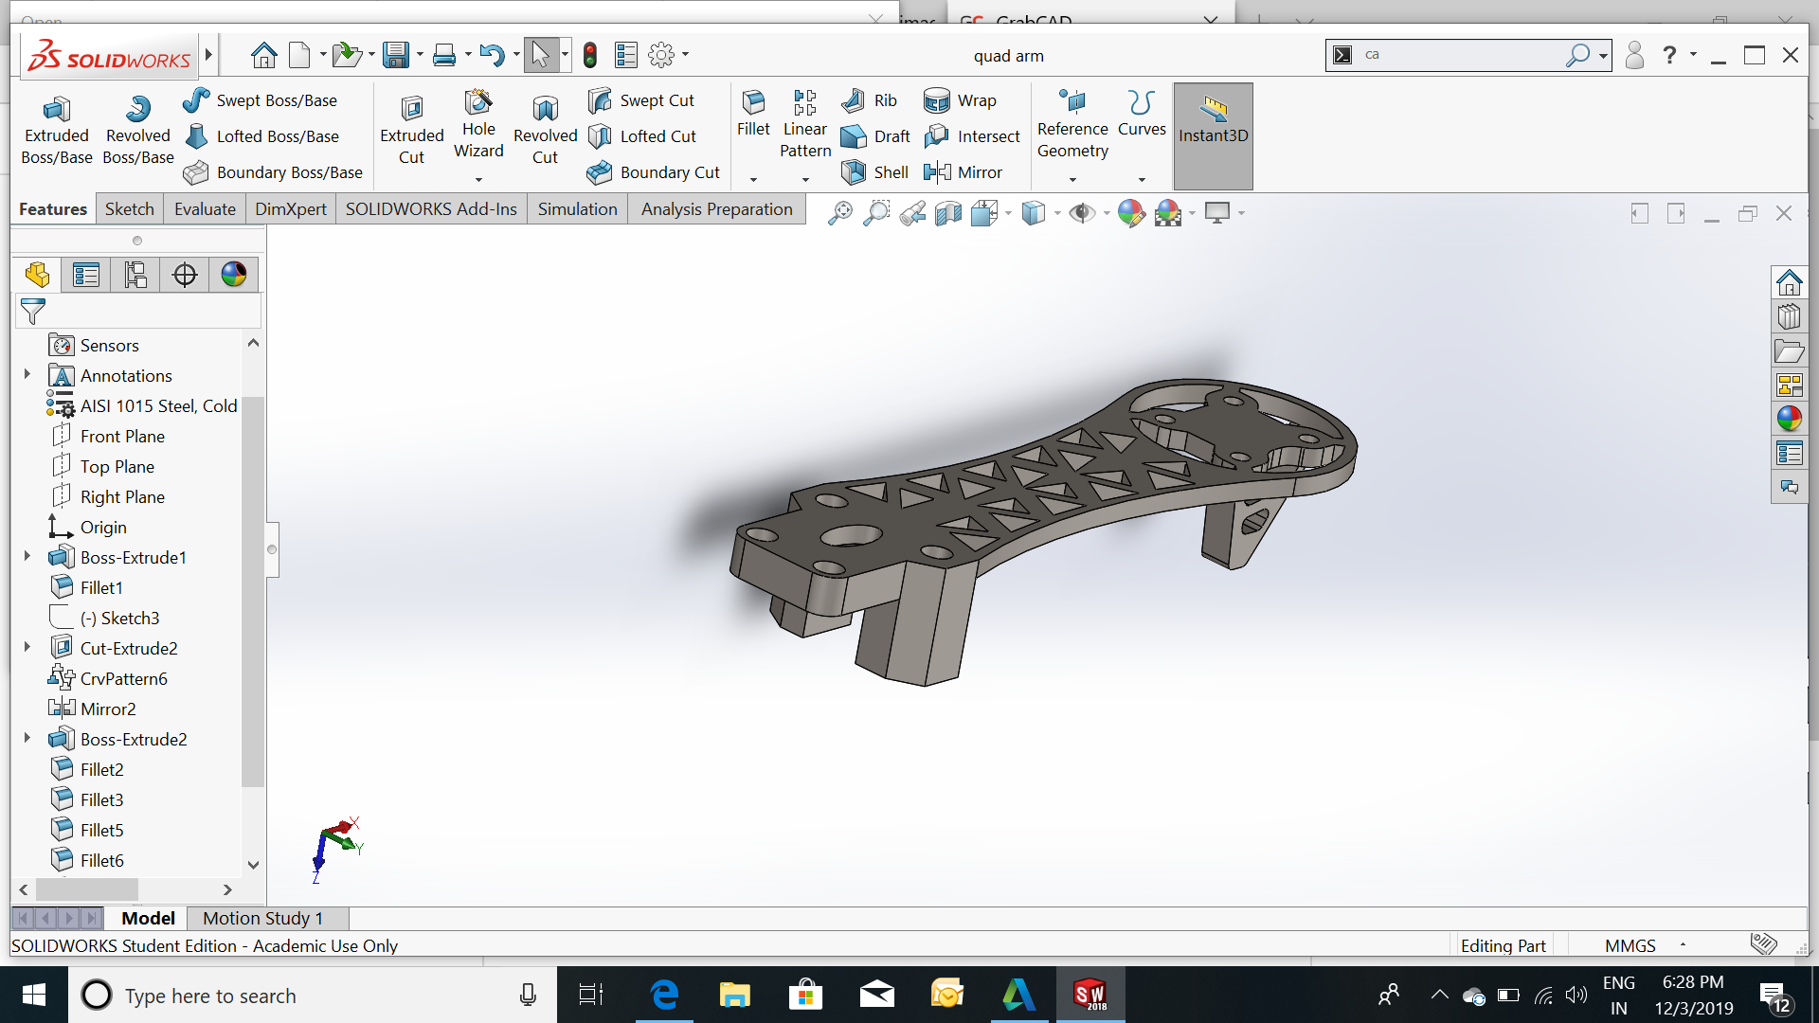Viewport: 1819px width, 1023px height.
Task: Switch to the Sketch tab
Action: [x=129, y=209]
